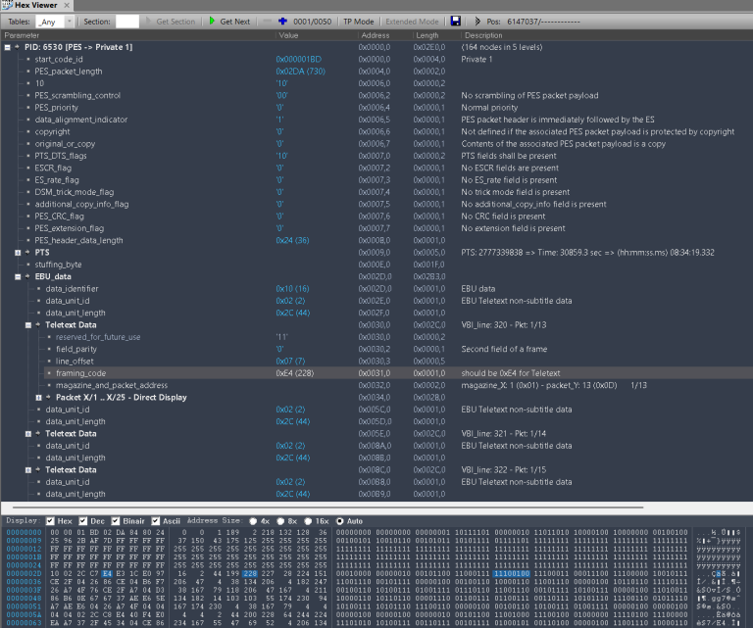Click the Value column header
Viewport: 753px width, 628px height.
click(288, 35)
